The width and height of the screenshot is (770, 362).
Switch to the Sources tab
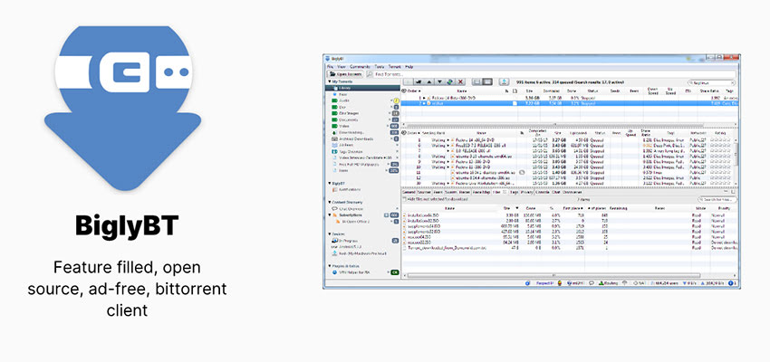point(424,192)
